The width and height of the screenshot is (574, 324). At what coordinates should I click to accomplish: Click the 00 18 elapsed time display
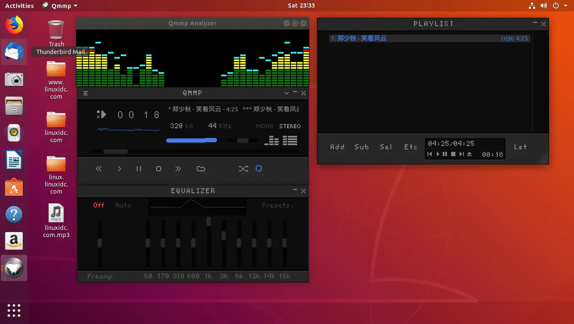[x=138, y=115]
